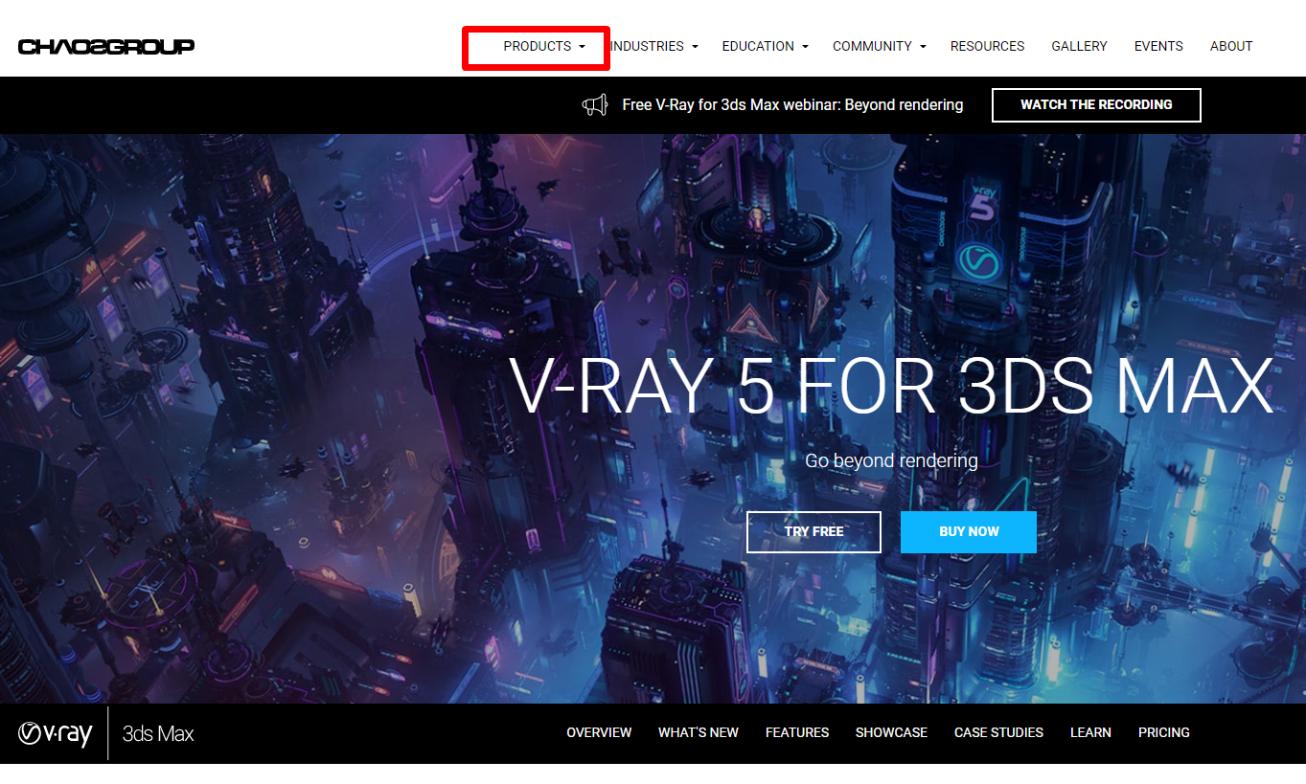Click the webinar announcement text
This screenshot has height=784, width=1306.
792,105
